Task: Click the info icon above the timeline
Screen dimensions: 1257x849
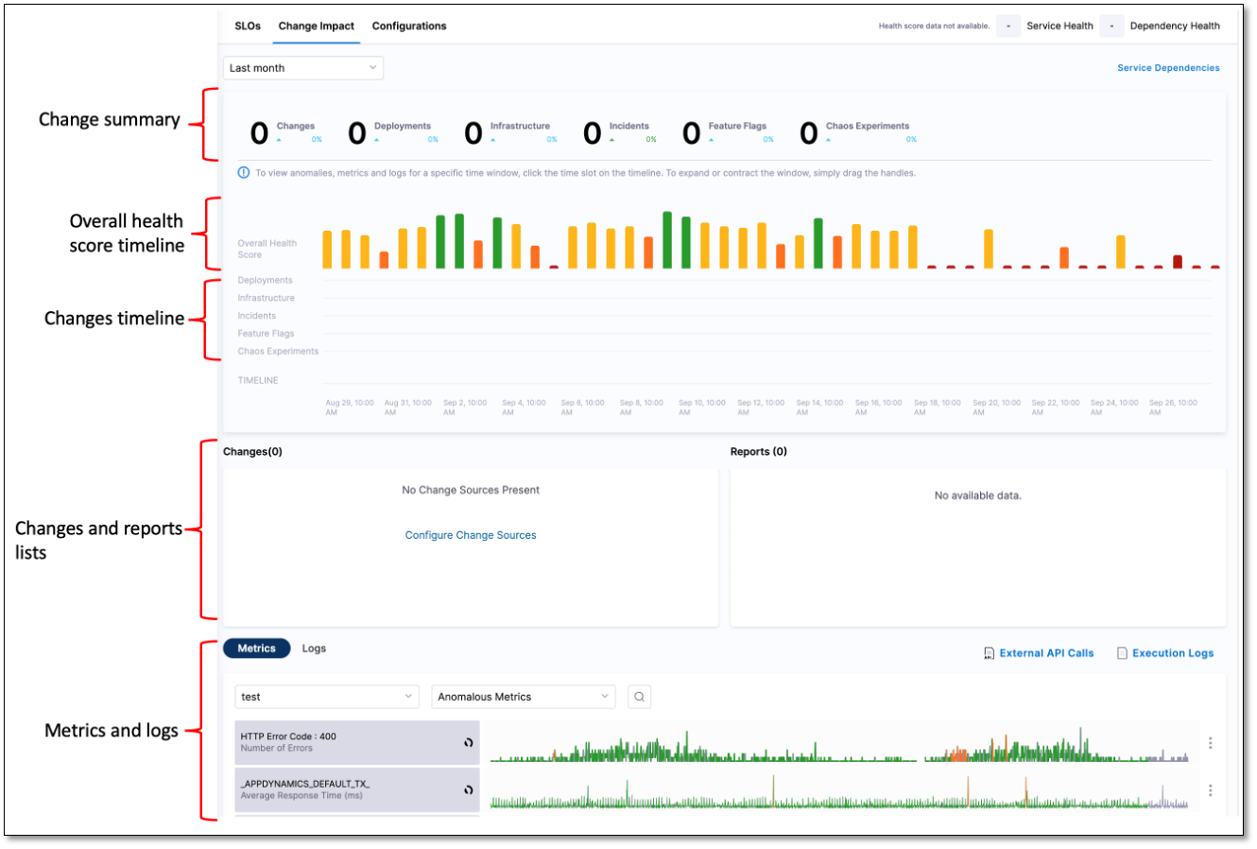Action: (244, 173)
